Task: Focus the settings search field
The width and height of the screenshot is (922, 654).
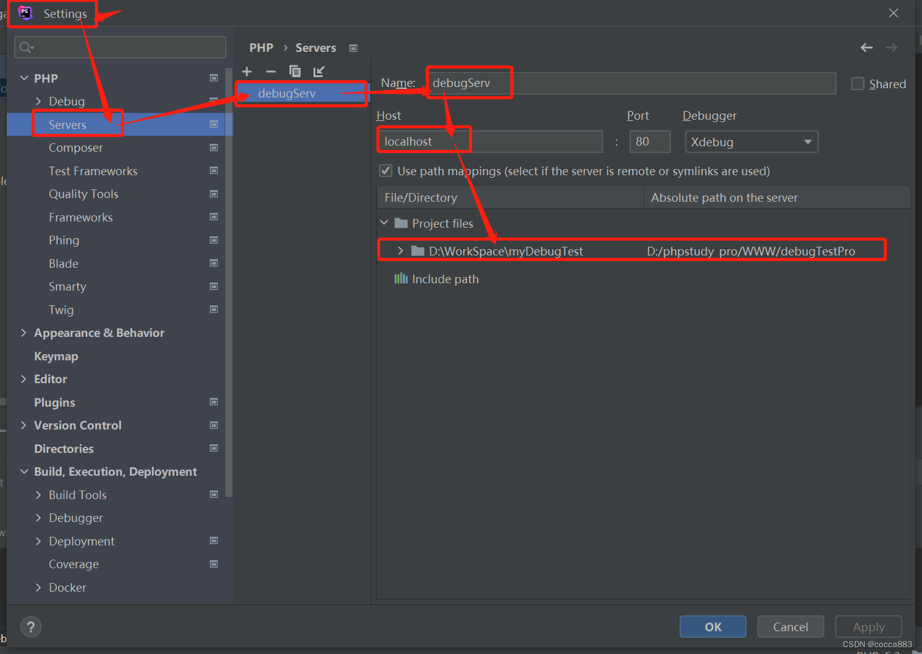Action: coord(120,48)
